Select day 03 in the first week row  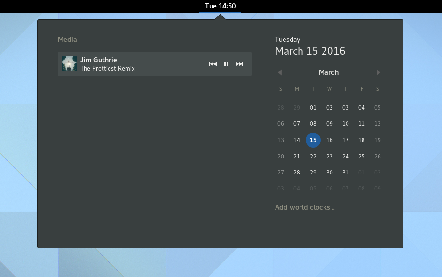[345, 108]
